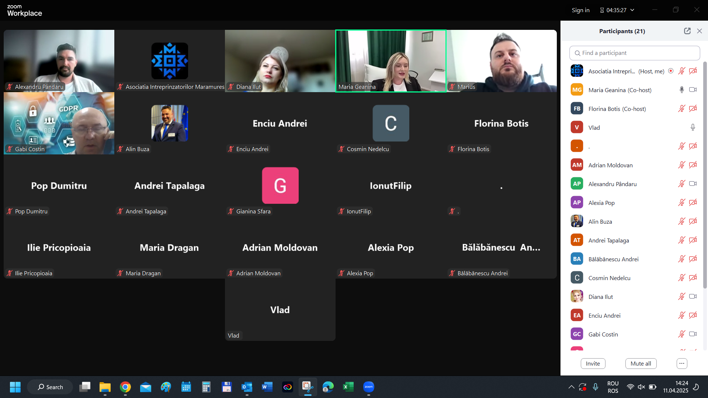708x398 pixels.
Task: Switch to Zoom app in the taskbar
Action: click(369, 387)
